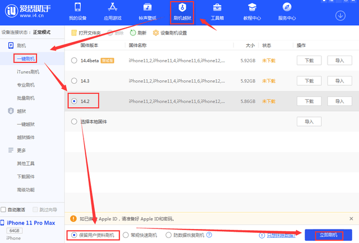This screenshot has height=243, width=359.
Task: Switch to the 刷机越狱 flash and jailbreak tab
Action: 182,12
